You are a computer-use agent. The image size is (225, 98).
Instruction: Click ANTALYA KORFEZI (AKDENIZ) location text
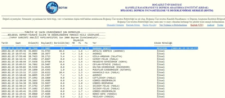tap(109, 51)
